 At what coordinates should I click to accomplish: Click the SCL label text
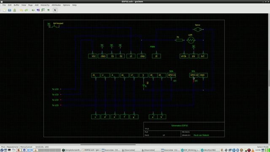tap(193, 71)
